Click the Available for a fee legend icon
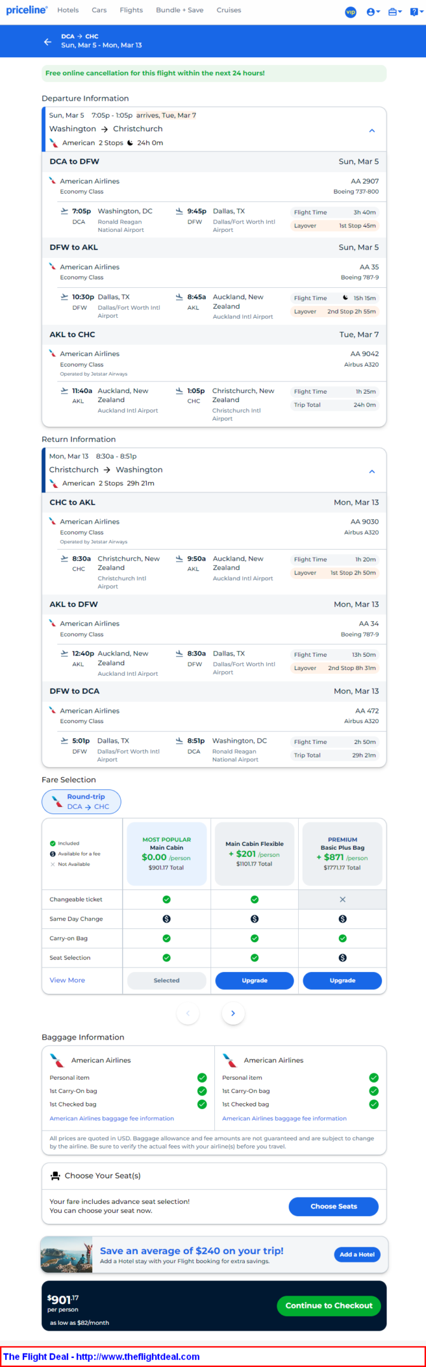Screen dimensions: 426x1367 coord(53,854)
